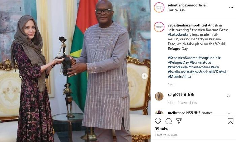Share the post via paper plane icon
Image resolution: width=236 pixels, height=142 pixels.
[x=179, y=121]
